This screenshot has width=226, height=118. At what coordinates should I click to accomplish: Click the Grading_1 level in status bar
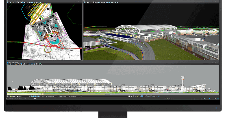(x=171, y=99)
